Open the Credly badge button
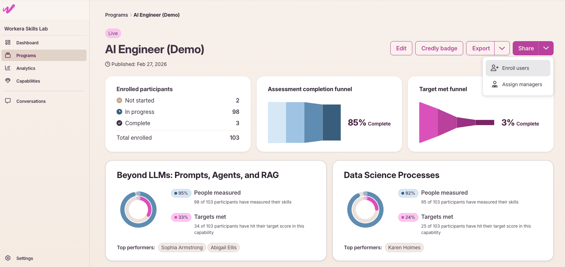 point(439,48)
